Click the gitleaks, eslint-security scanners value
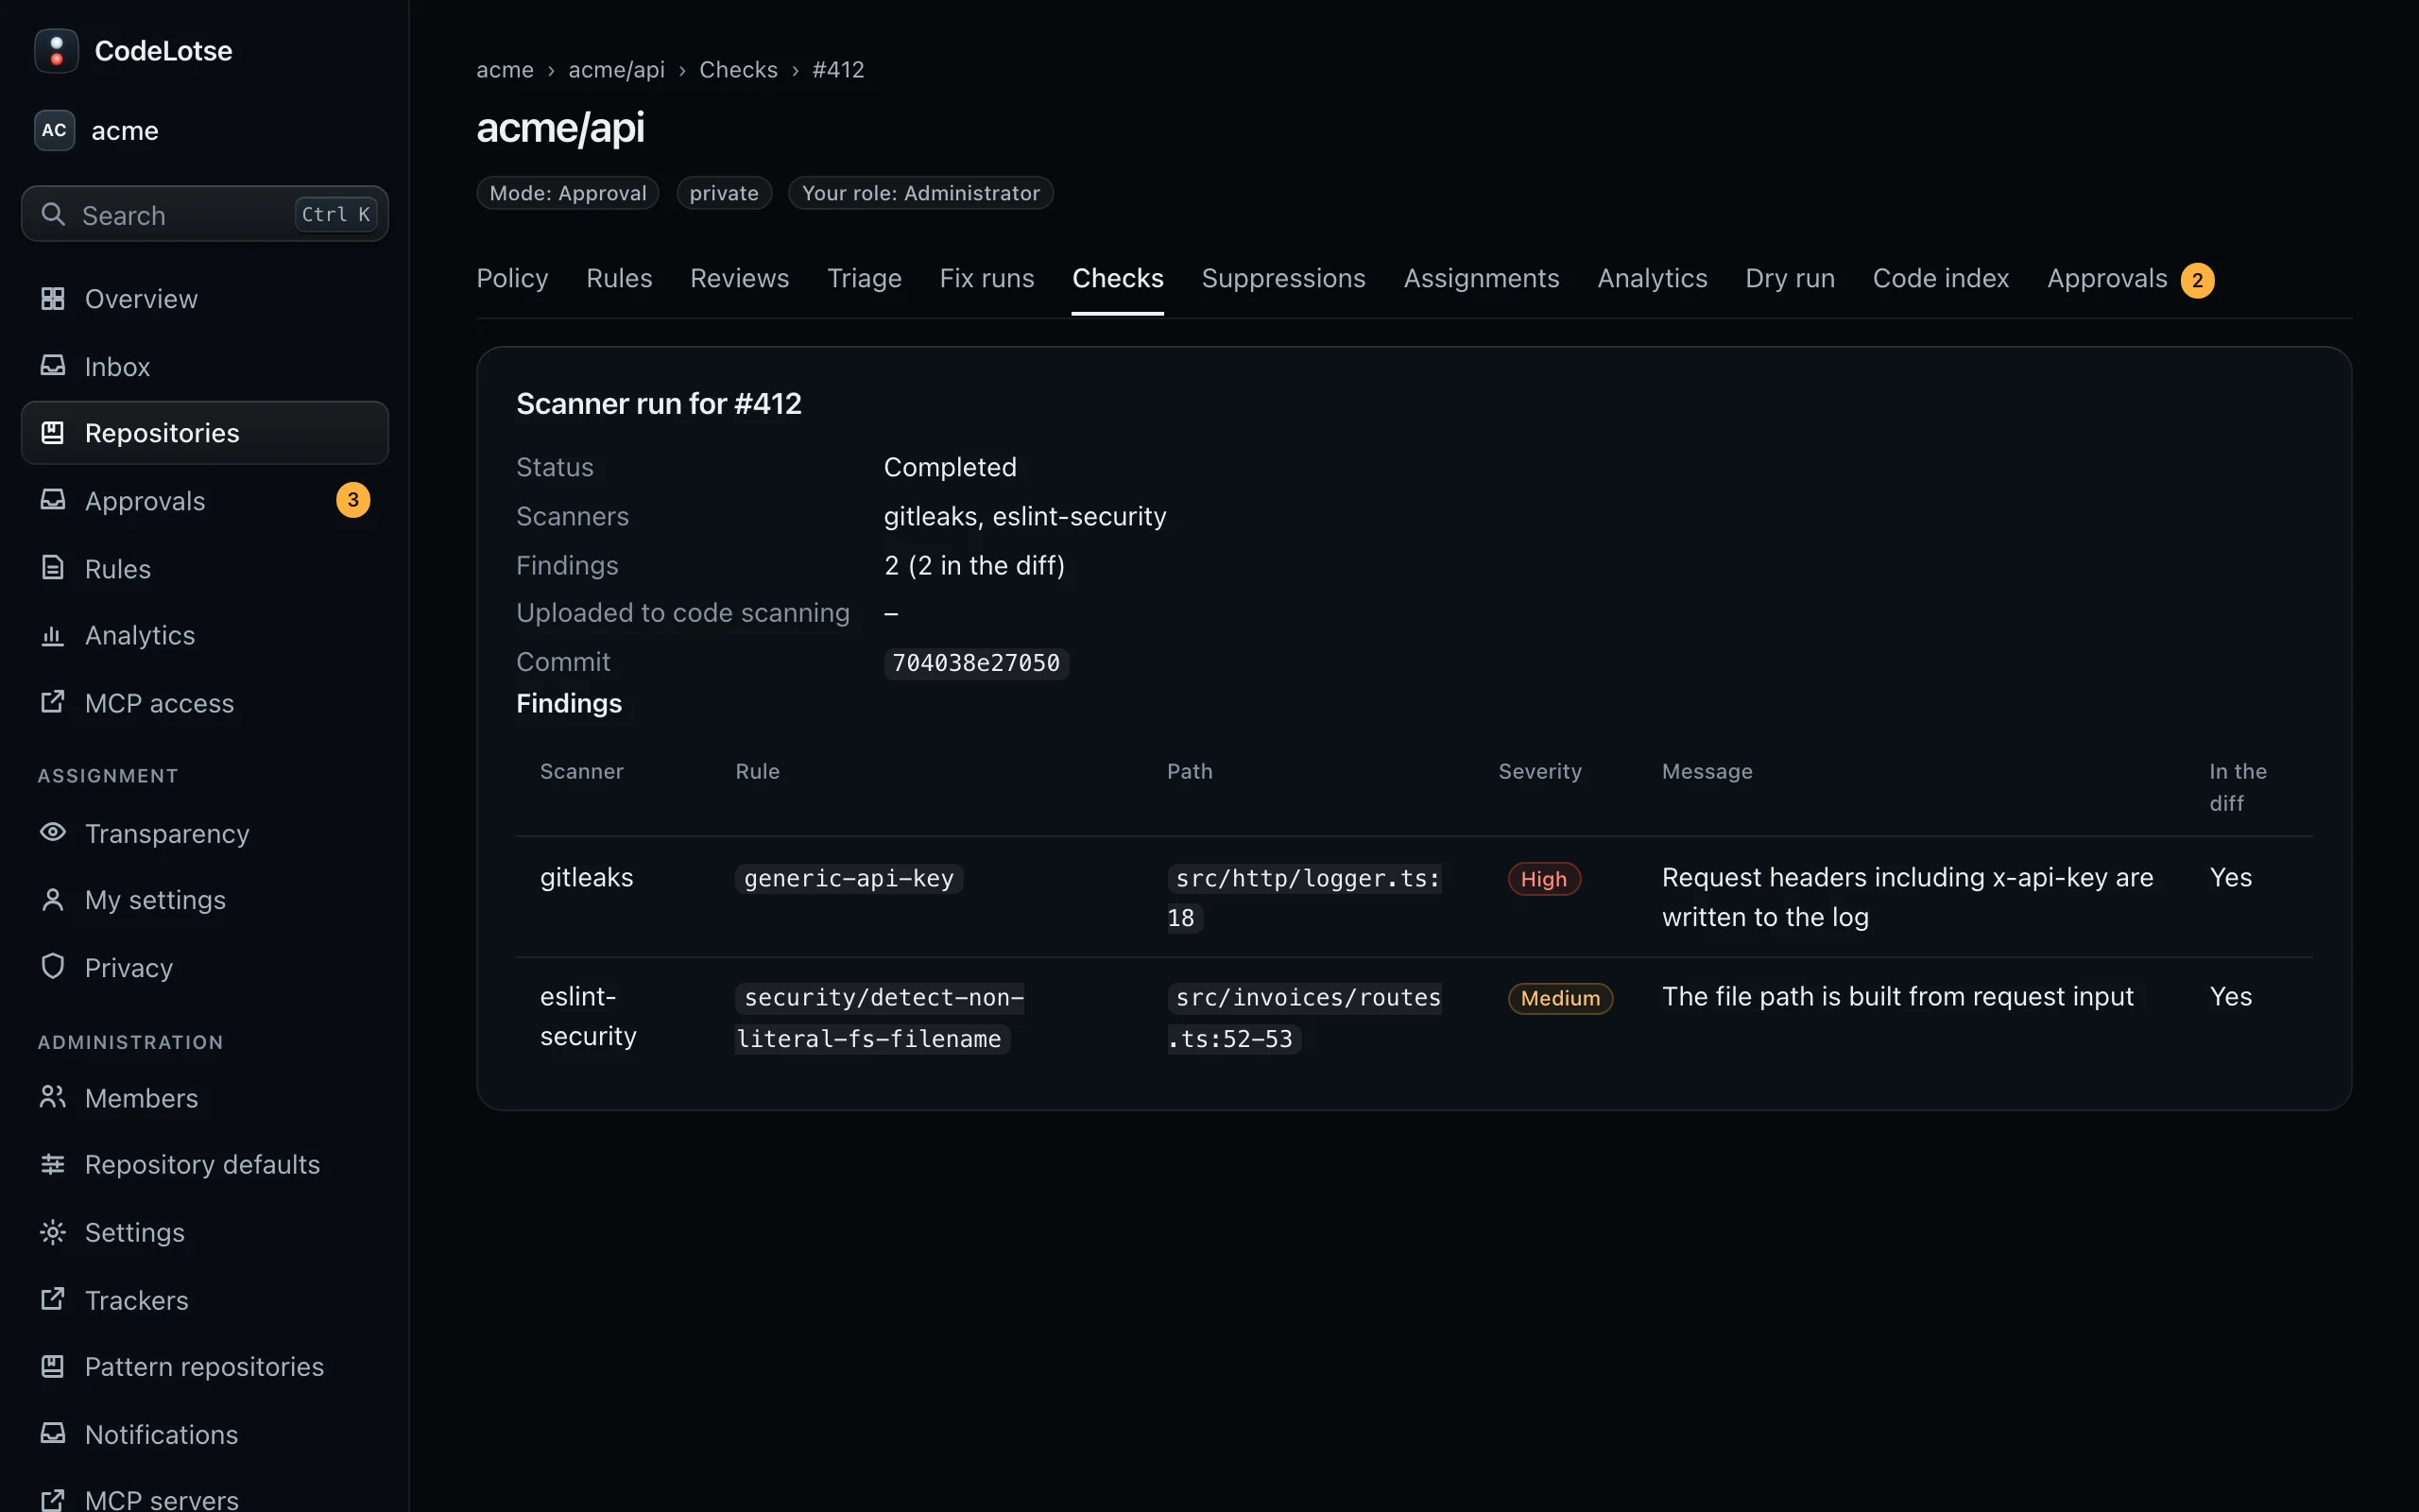 1024,517
